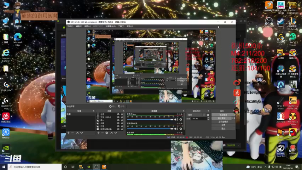Increase transition duration with up arrow
Screen dimensions: 302x170
(x=208, y=118)
